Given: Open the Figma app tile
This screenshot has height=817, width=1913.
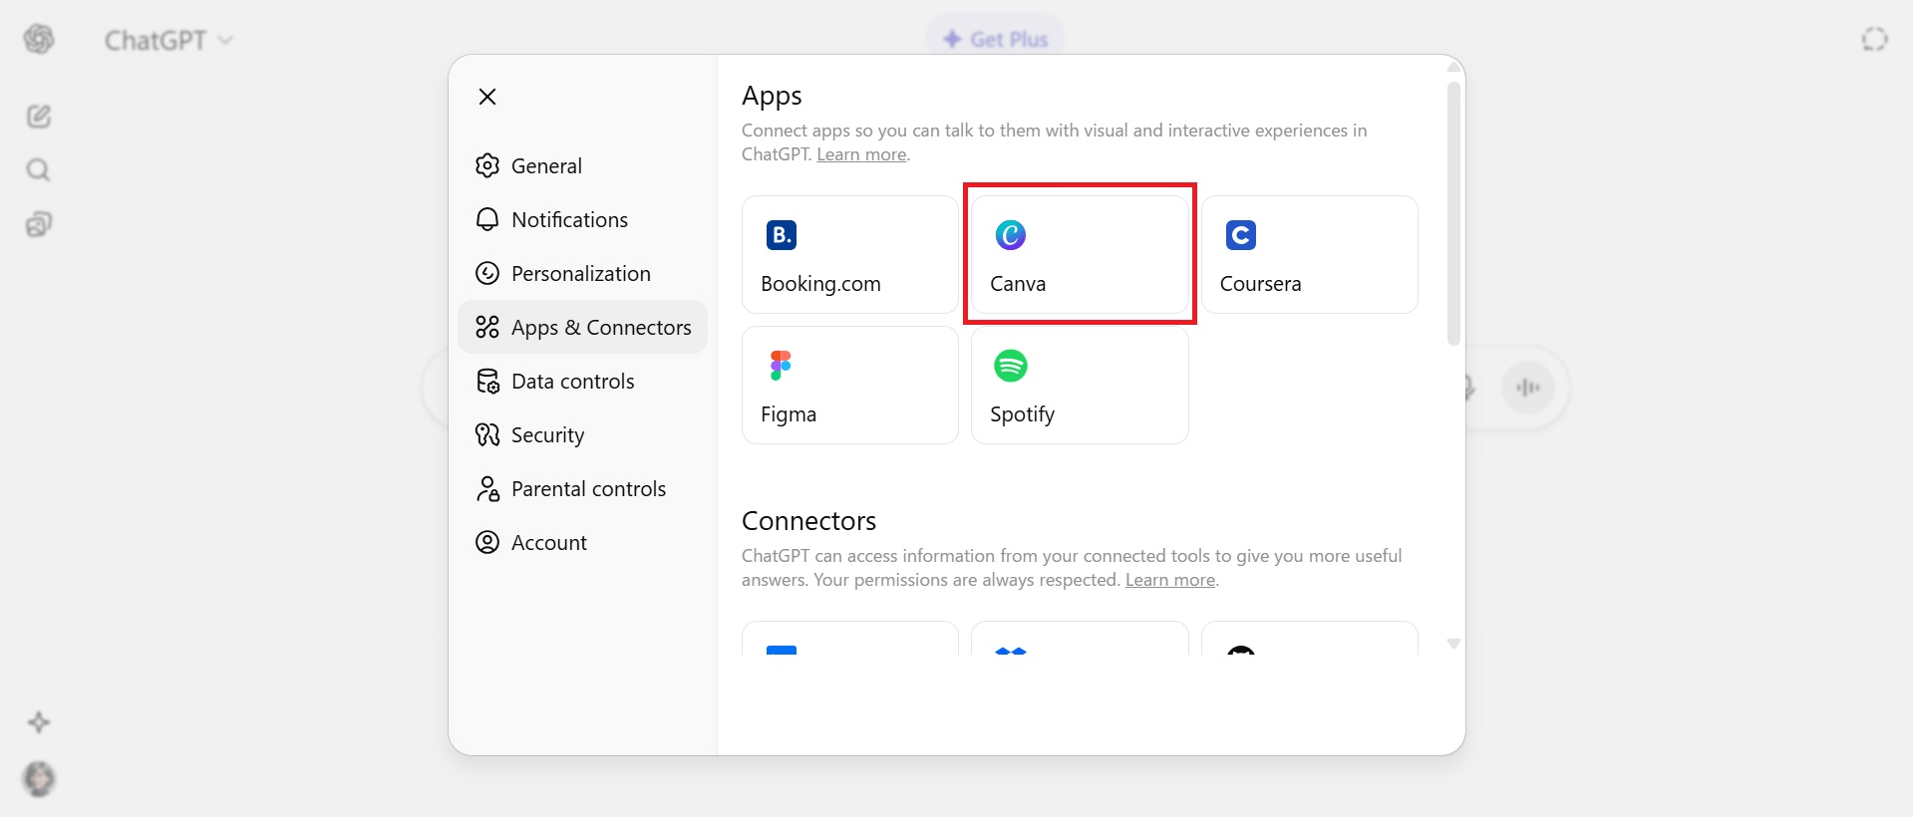Looking at the screenshot, I should click(x=849, y=385).
